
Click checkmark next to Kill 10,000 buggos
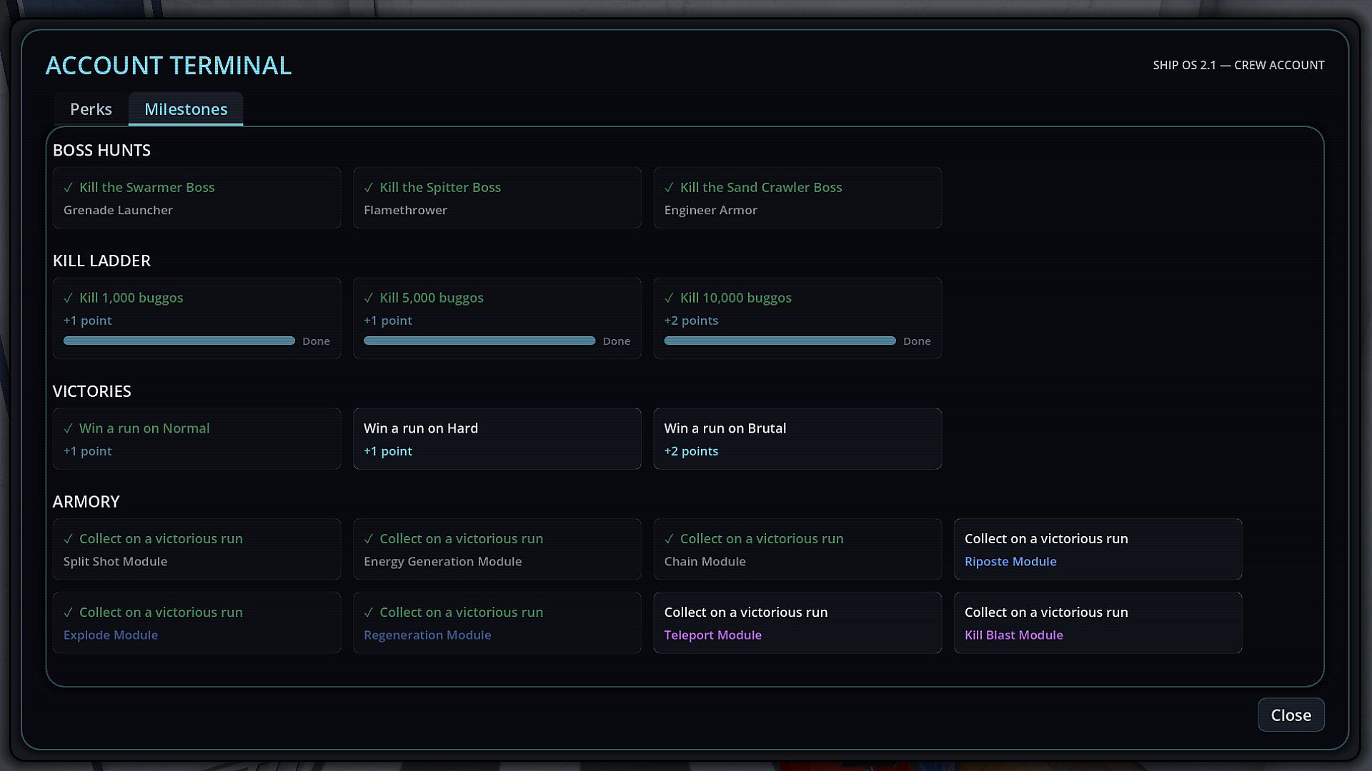(x=670, y=298)
